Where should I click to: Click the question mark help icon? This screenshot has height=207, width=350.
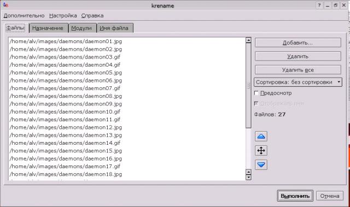click(x=319, y=5)
